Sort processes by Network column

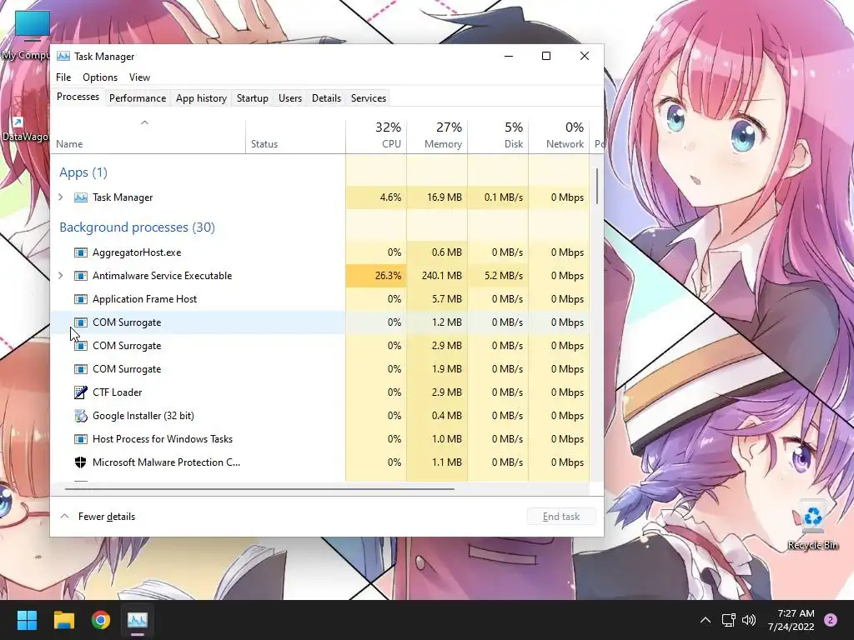559,136
